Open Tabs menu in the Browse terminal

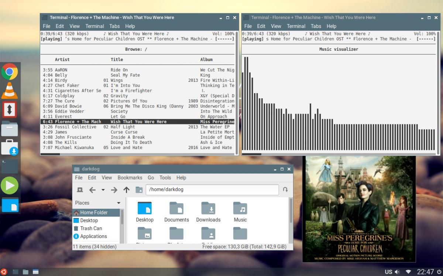(x=114, y=26)
